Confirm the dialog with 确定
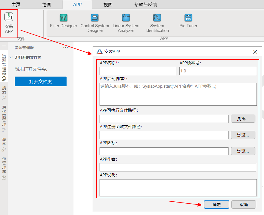264x215 pixels. point(216,204)
